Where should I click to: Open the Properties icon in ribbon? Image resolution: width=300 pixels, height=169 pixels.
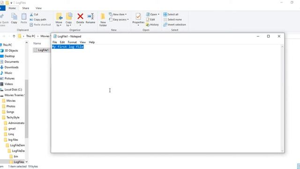138,16
